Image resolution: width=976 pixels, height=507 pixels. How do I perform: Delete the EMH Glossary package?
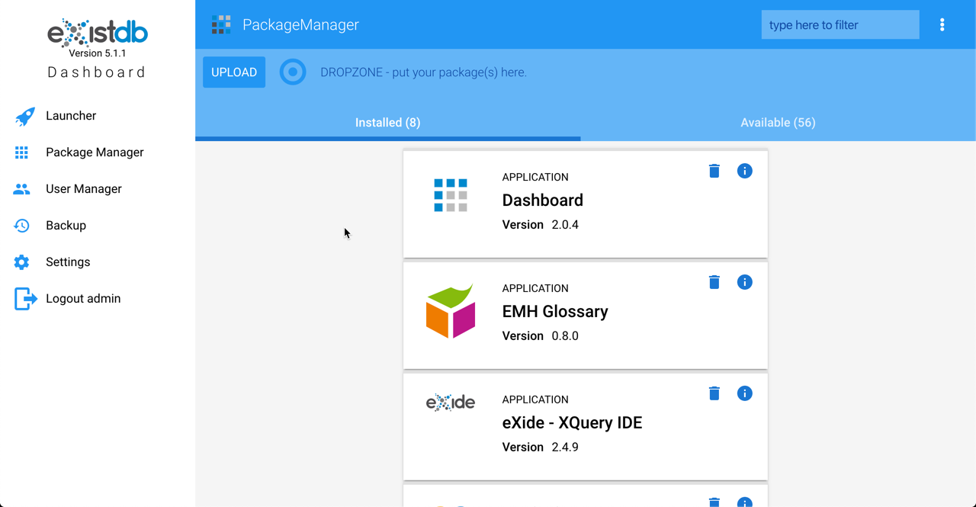tap(714, 282)
